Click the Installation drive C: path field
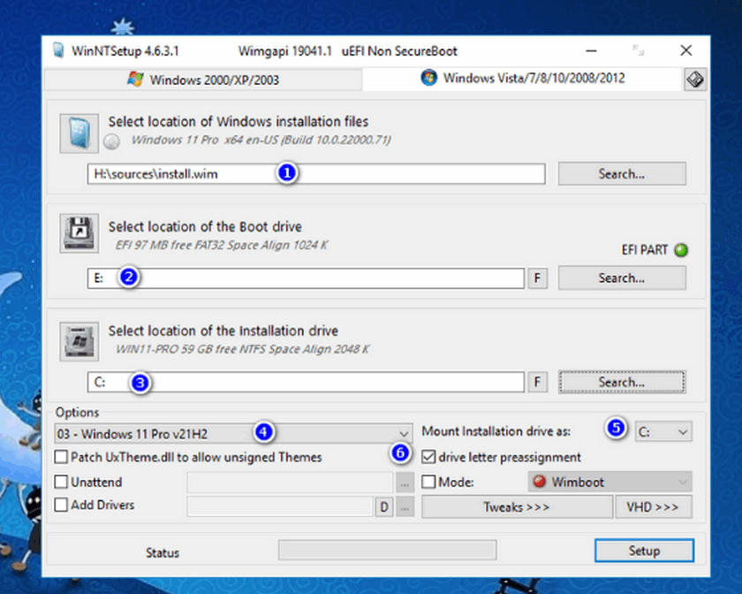 click(306, 382)
